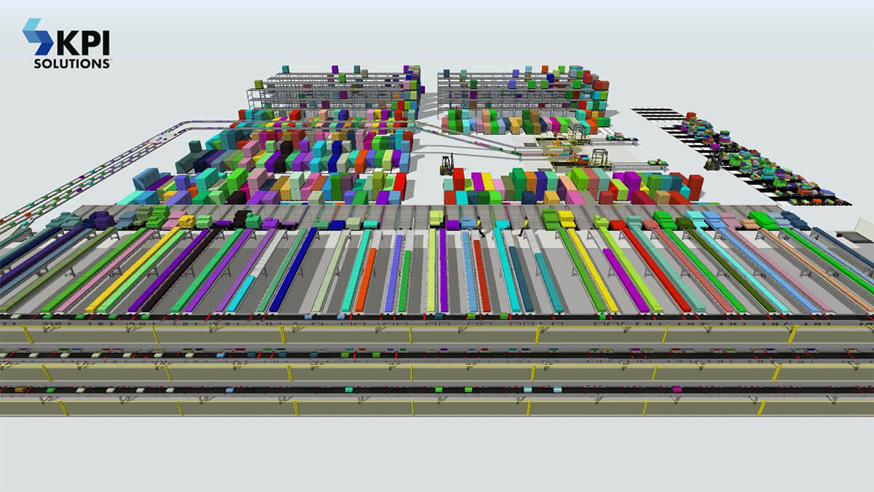874x492 pixels.
Task: Click the left worker walking on the platform
Action: pos(480,226)
